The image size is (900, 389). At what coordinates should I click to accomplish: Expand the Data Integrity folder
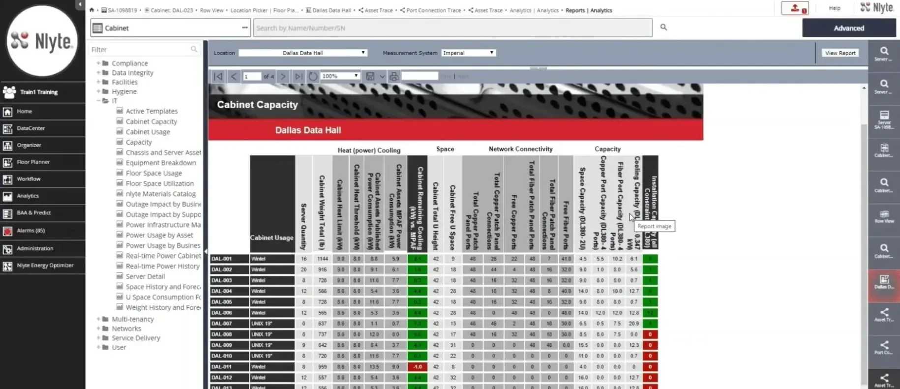pos(98,72)
